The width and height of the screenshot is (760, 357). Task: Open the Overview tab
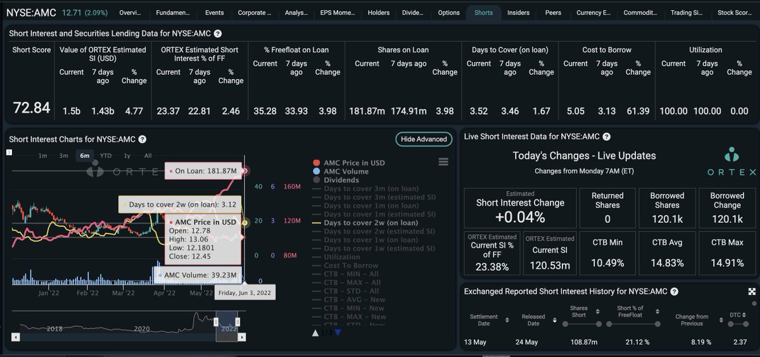(x=129, y=12)
